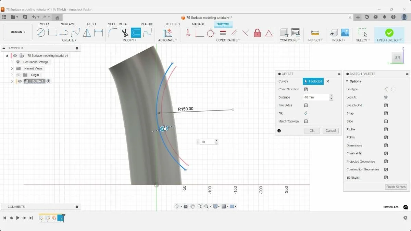Viewport: 411px width, 231px height.
Task: Expand the Named Views tree node
Action: pyautogui.click(x=12, y=68)
